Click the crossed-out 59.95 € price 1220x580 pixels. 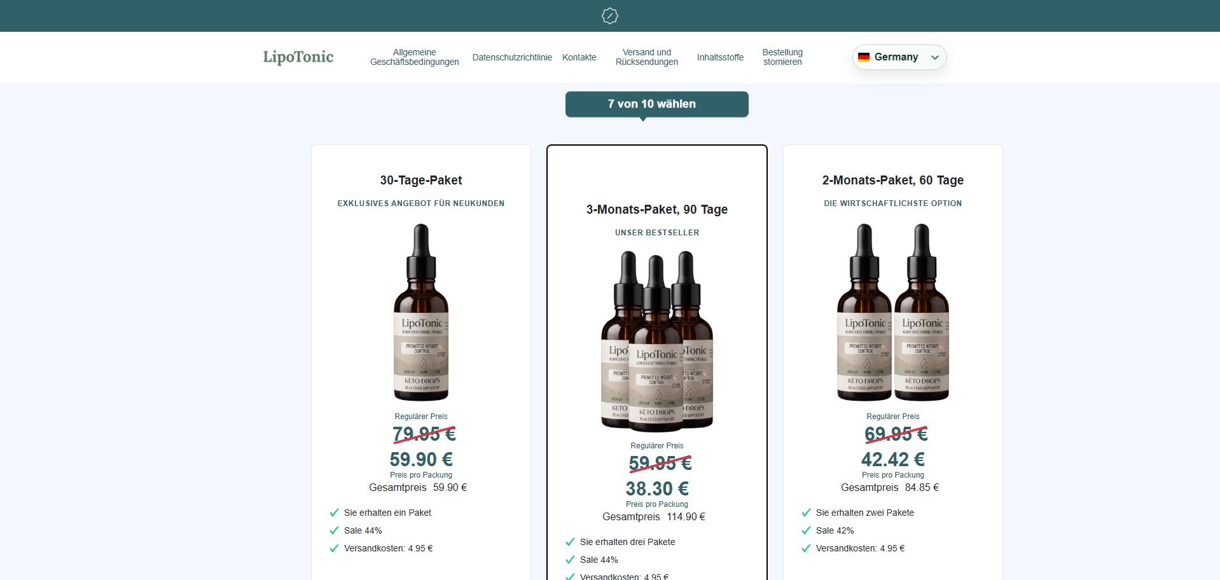(x=660, y=464)
